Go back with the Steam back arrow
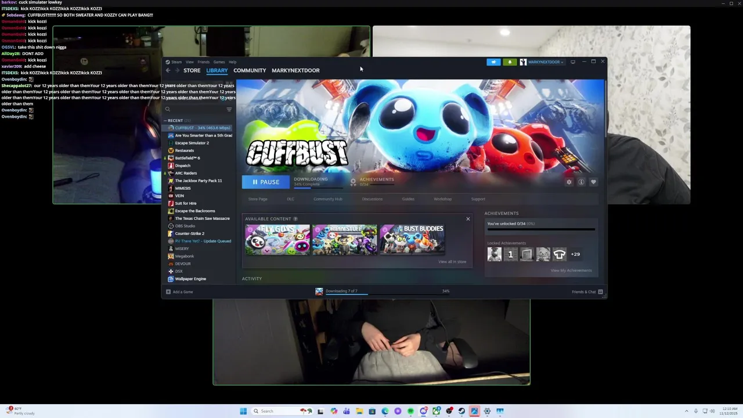This screenshot has width=743, height=418. coord(168,70)
